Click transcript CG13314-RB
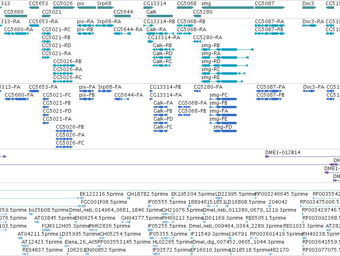Image resolution: width=340 pixels, height=256 pixels. tap(149, 26)
